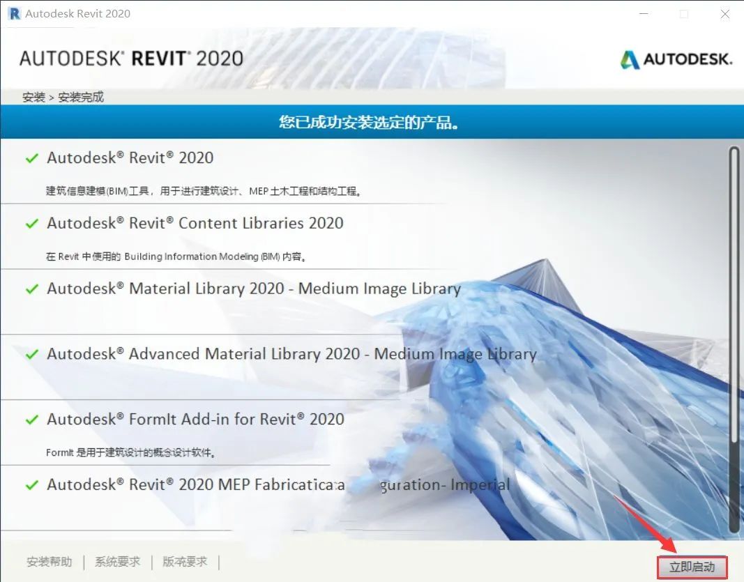Open the 版本要求 link
The width and height of the screenshot is (744, 582).
[185, 562]
